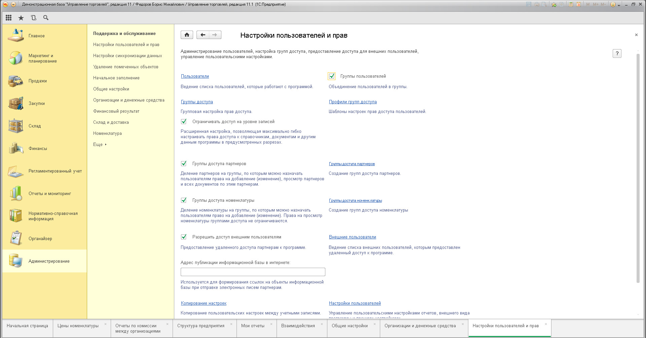Open the Пользователи link
Screen dimensions: 646x338
[195, 76]
